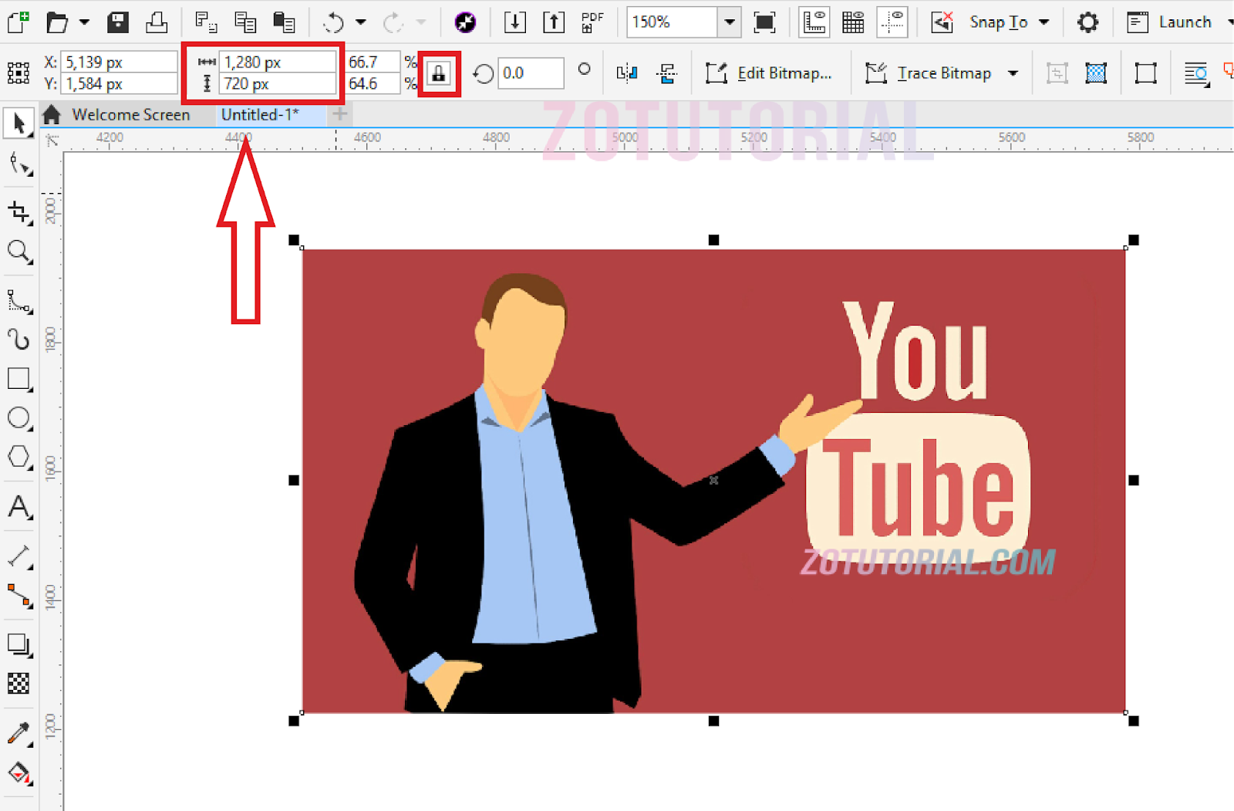Select the Parallel Dimension tool
This screenshot has width=1234, height=811.
click(x=19, y=556)
